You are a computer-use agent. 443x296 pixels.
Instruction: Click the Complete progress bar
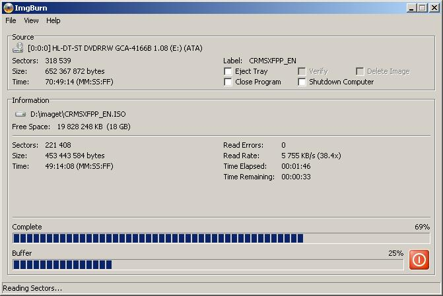221,239
